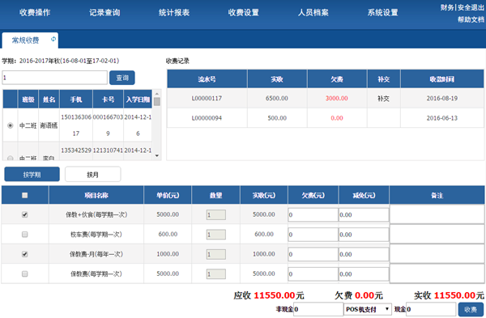Click the 安全退出 link

pyautogui.click(x=471, y=7)
